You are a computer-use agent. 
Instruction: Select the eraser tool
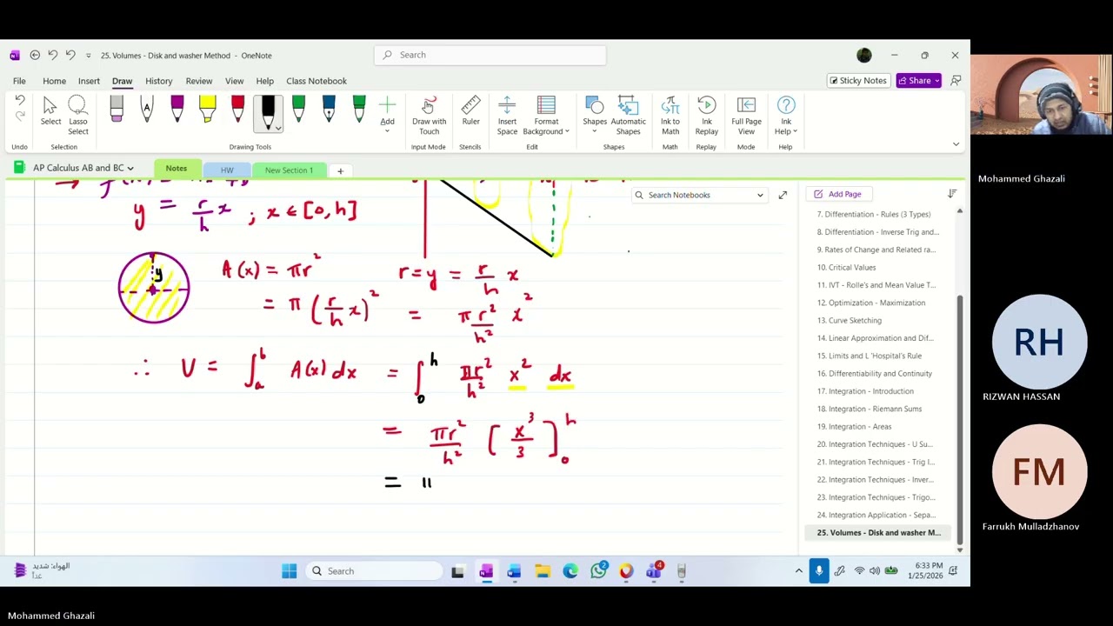pyautogui.click(x=117, y=109)
